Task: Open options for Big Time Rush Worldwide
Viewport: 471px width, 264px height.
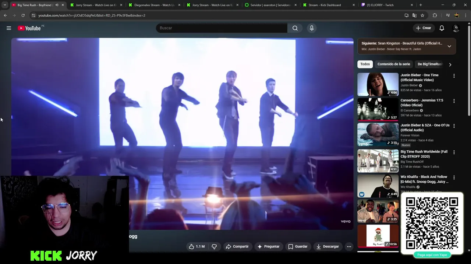Action: point(454,152)
